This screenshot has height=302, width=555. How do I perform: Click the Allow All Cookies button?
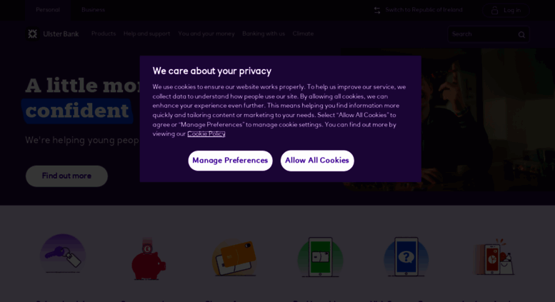(x=317, y=161)
